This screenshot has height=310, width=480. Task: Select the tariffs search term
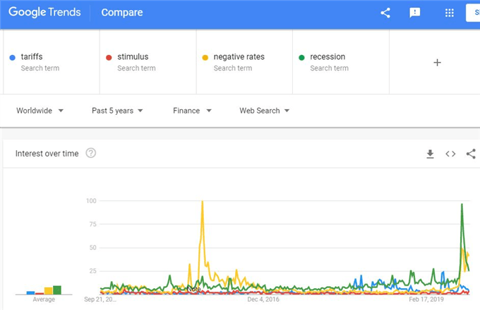tap(52, 62)
